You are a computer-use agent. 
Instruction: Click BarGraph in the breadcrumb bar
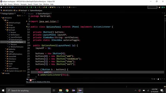point(24,10)
